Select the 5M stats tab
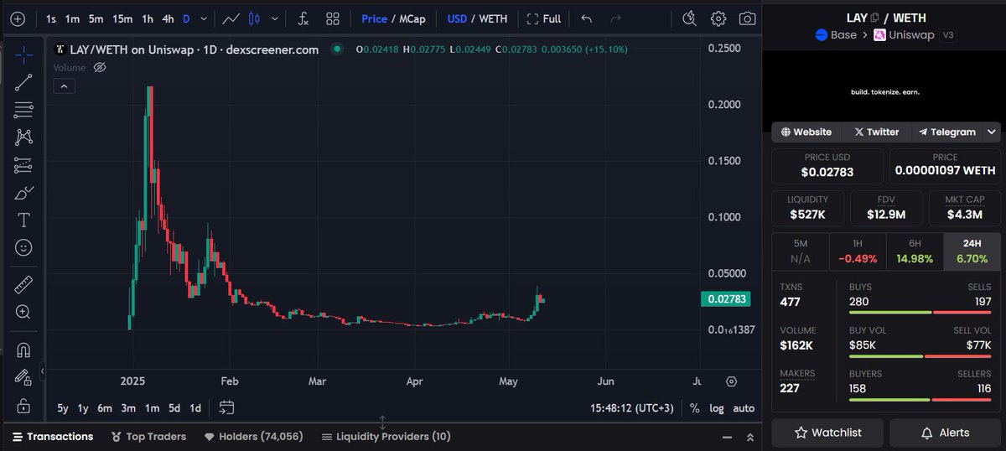1006x451 pixels. click(x=801, y=252)
